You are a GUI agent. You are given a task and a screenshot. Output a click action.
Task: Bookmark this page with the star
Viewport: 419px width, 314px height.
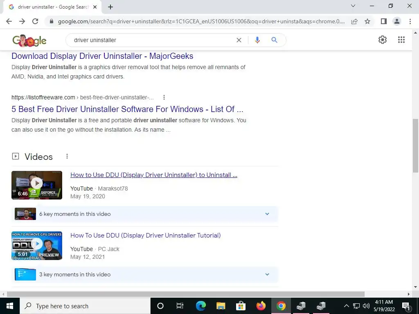click(x=367, y=21)
